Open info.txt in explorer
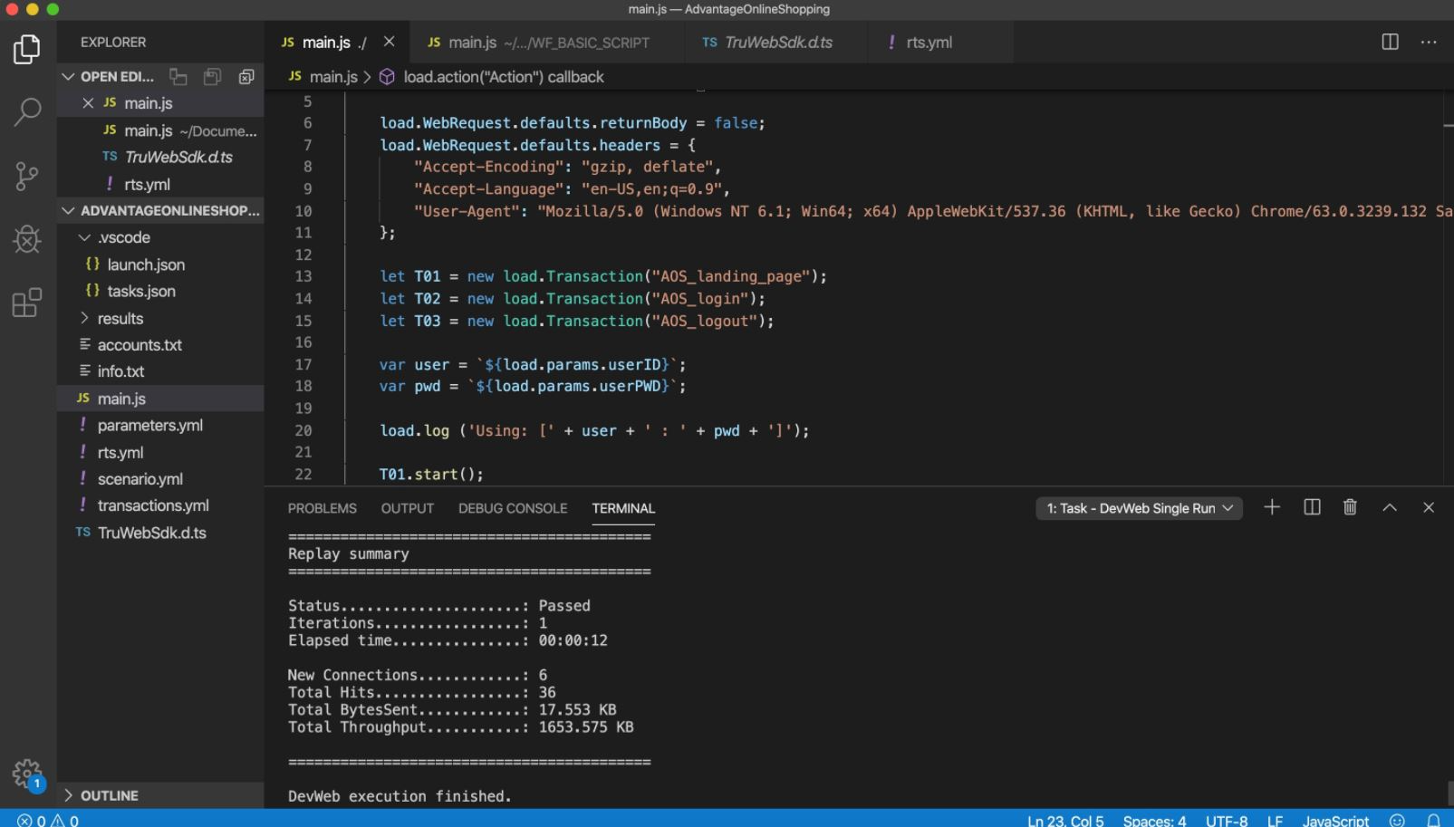The height and width of the screenshot is (827, 1454). pos(160,371)
